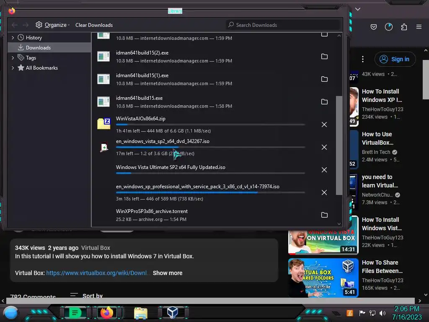Image resolution: width=429 pixels, height=322 pixels.
Task: Click Virtual Box On Virtual Box thumbnail
Action: coord(323,242)
